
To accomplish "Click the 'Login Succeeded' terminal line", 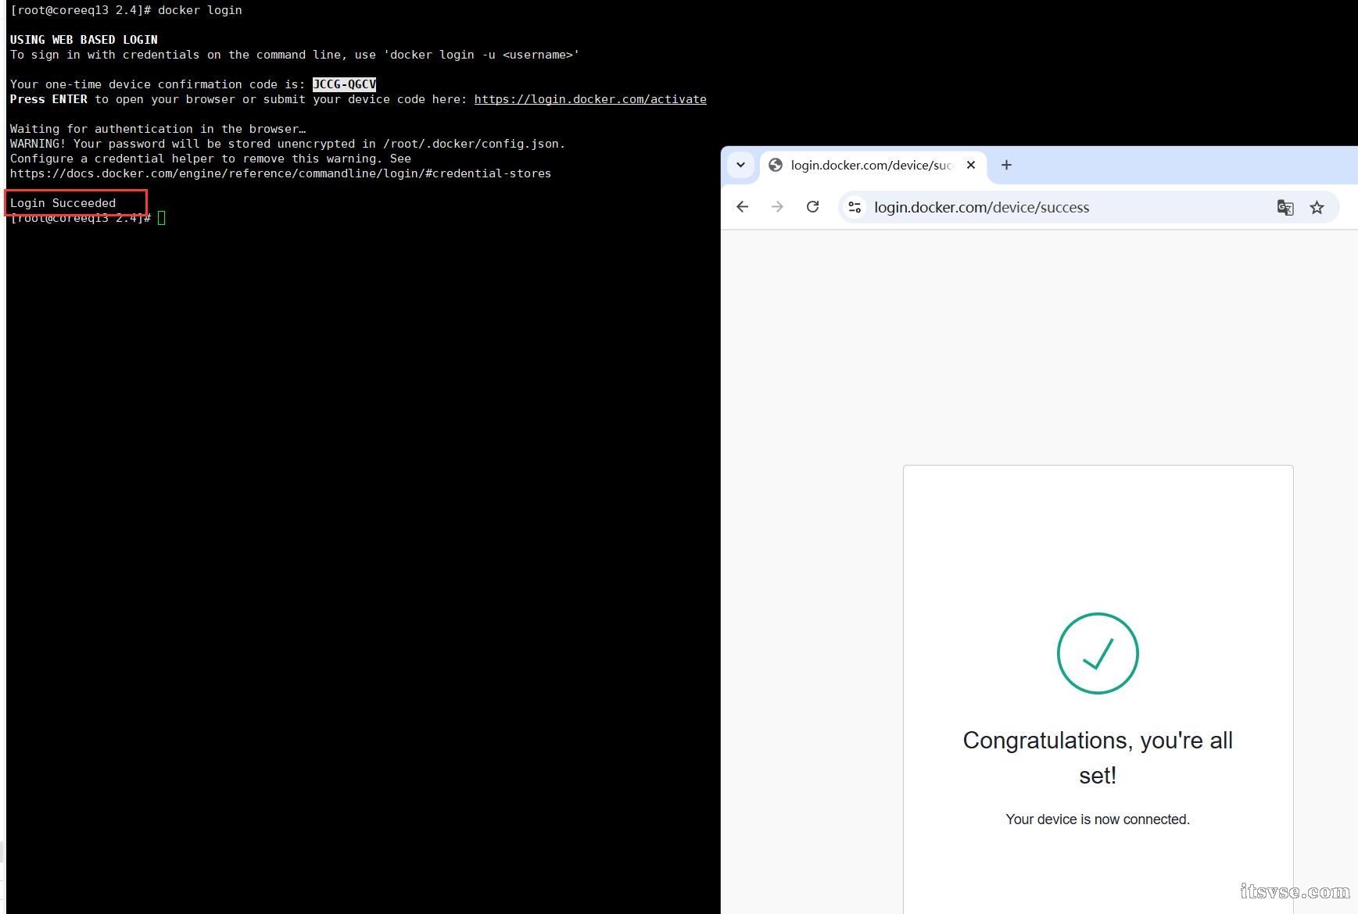I will 63,203.
